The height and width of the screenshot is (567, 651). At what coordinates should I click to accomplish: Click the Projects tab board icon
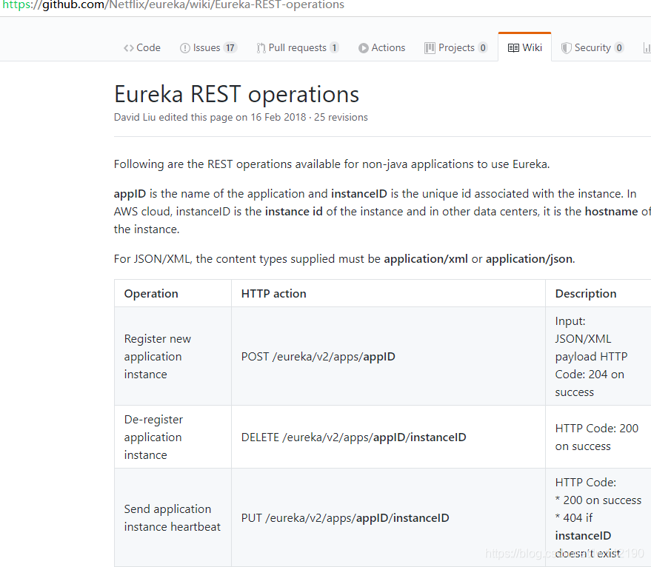430,48
